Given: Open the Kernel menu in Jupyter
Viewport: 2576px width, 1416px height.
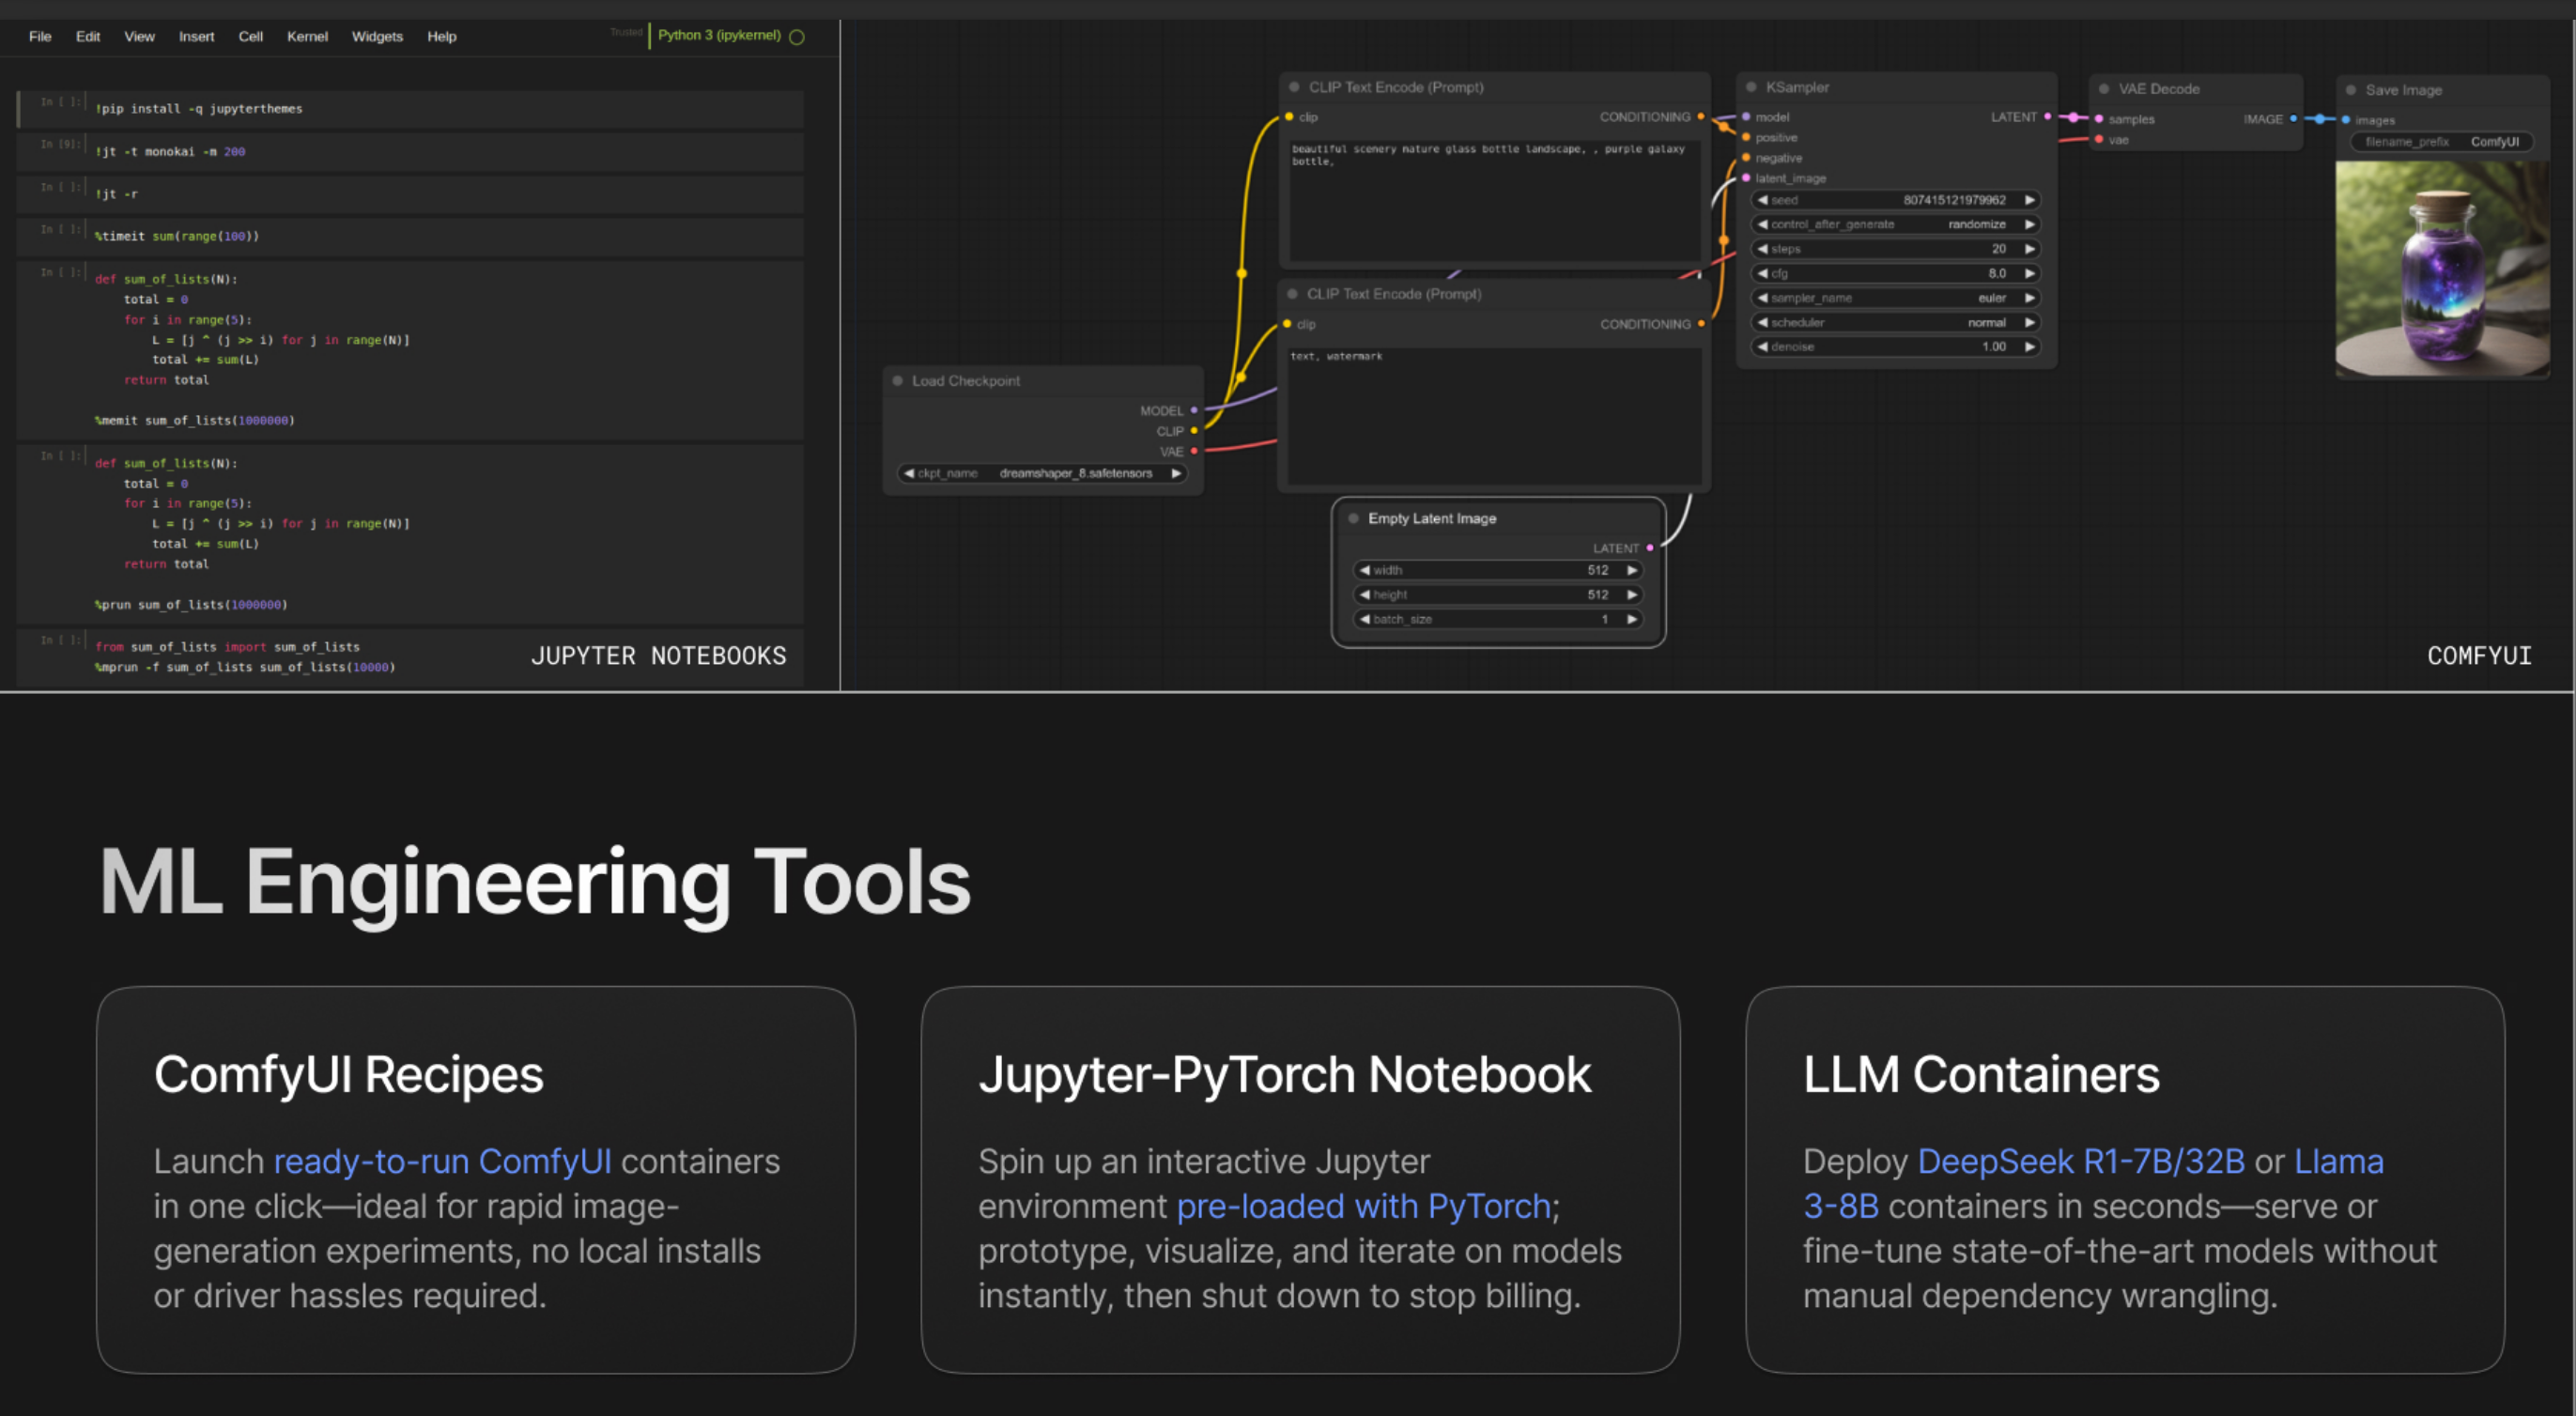Looking at the screenshot, I should pyautogui.click(x=307, y=36).
